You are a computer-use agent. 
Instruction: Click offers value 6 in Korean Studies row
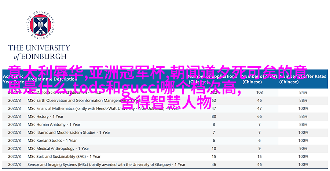260,141
